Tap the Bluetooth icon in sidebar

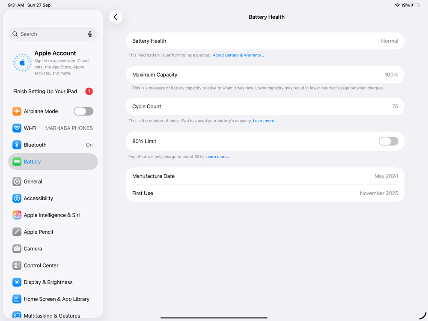click(x=17, y=145)
